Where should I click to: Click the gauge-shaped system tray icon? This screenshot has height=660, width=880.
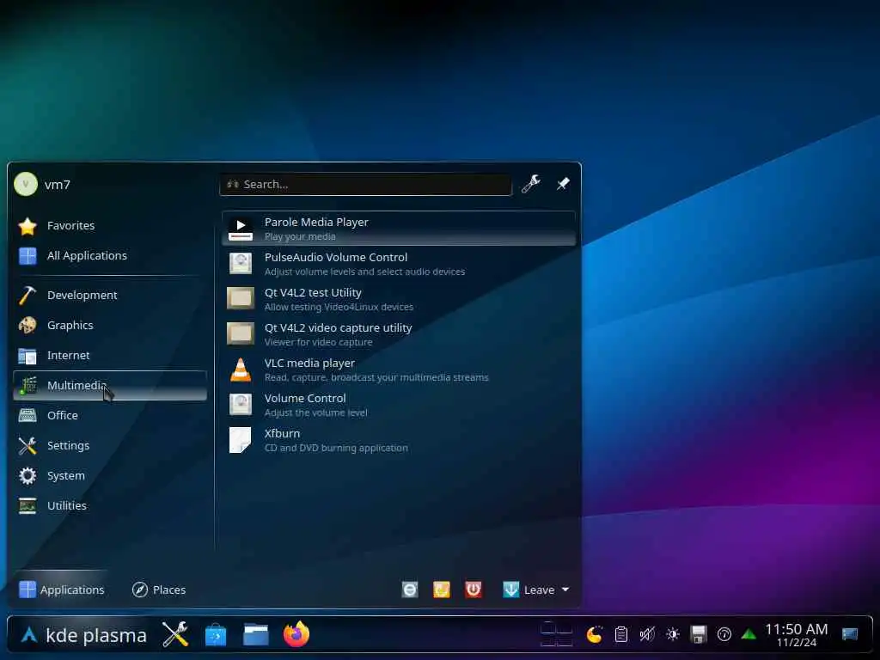pyautogui.click(x=724, y=635)
